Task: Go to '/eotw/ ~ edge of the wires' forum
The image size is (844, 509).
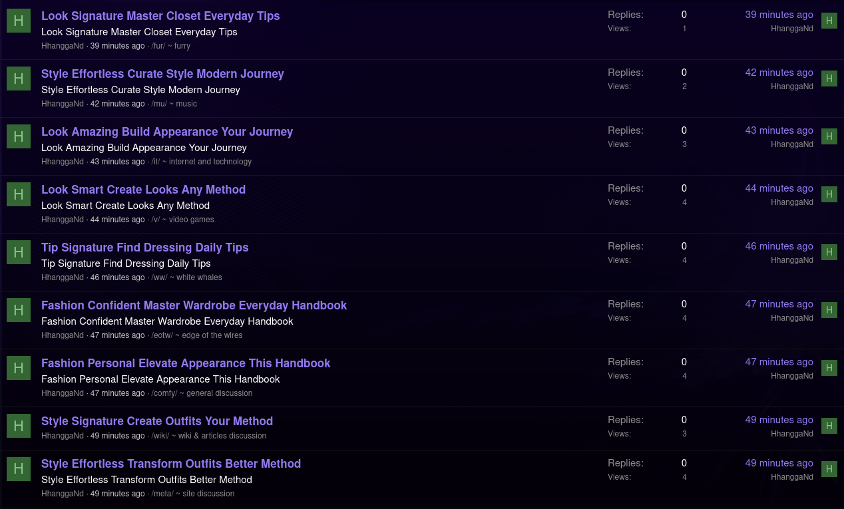Action: 197,335
